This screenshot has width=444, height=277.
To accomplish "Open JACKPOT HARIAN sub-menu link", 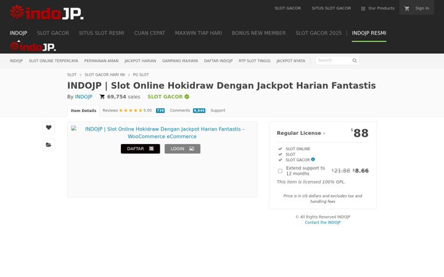I will click(140, 61).
